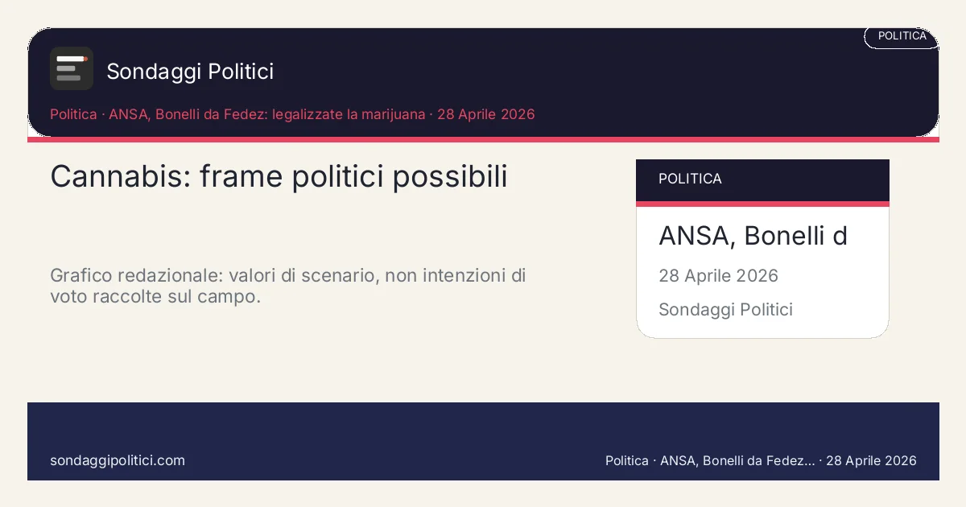The width and height of the screenshot is (966, 507).
Task: Click the pink 28 Aprile 2026 date in the header
Action: pyautogui.click(x=485, y=114)
